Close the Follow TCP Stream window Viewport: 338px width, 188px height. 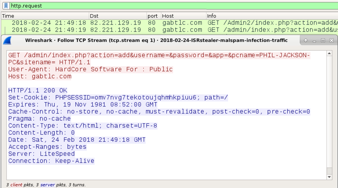(x=332, y=40)
